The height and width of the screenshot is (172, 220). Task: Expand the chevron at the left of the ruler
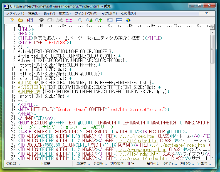pyautogui.click(x=6, y=25)
